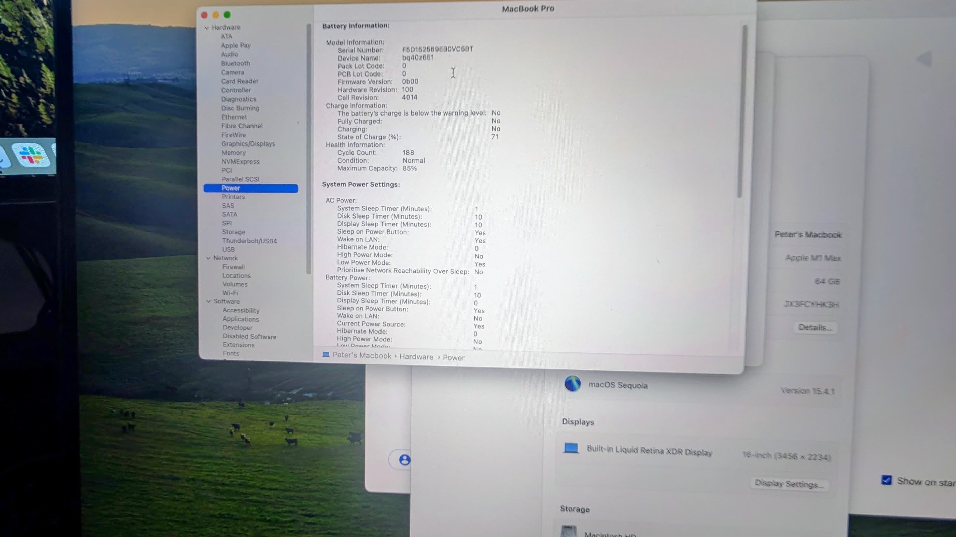Click Peter's Macbook in the path bar
Image resolution: width=956 pixels, height=537 pixels.
tap(362, 355)
